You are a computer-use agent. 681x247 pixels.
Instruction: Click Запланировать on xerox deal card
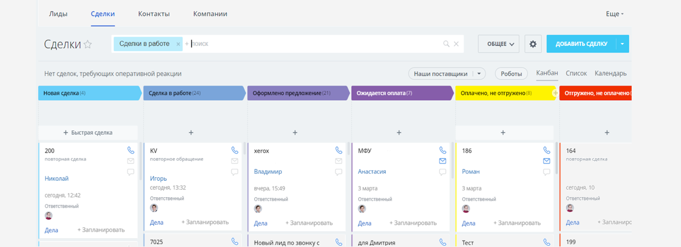[309, 223]
